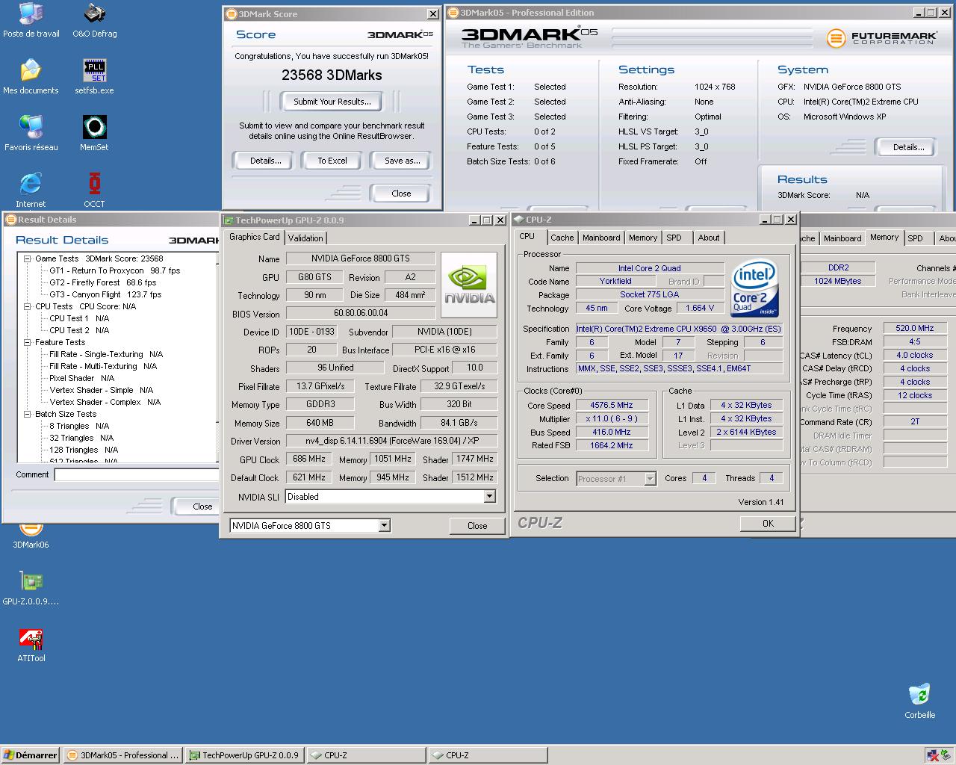This screenshot has width=956, height=765.
Task: Collapse Feature Tests tree node
Action: coord(27,343)
